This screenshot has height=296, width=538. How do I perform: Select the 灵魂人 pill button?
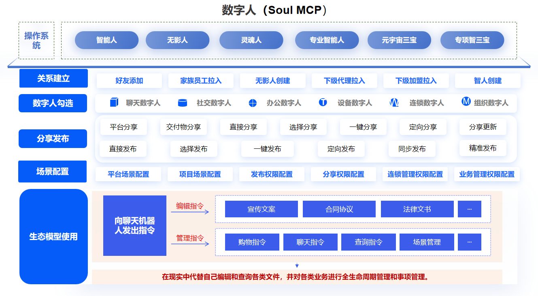(x=251, y=40)
